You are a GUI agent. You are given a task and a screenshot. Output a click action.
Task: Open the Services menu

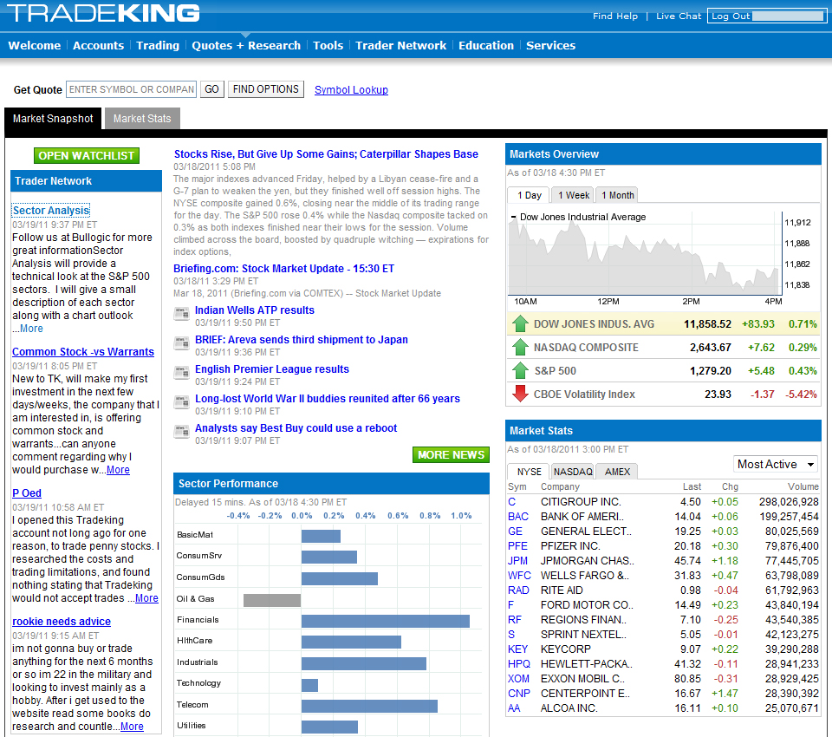pyautogui.click(x=551, y=46)
